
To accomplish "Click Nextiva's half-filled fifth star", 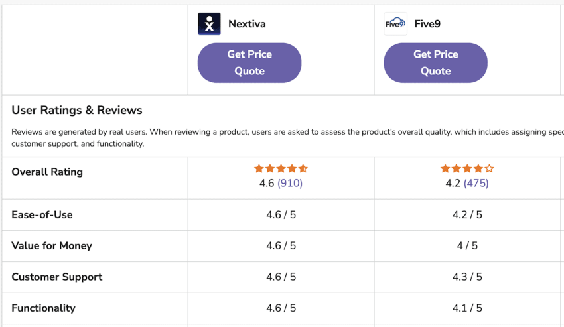I will tap(303, 168).
